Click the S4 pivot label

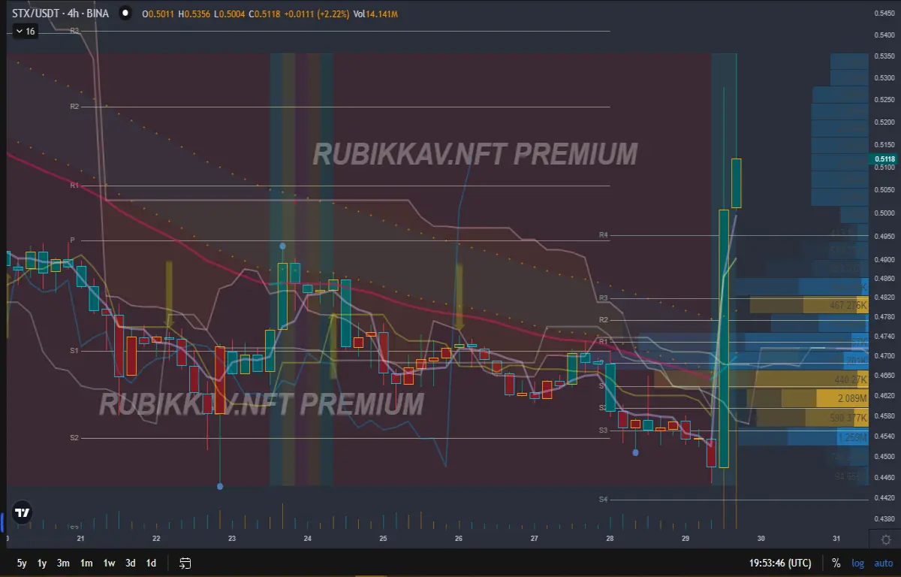[603, 500]
